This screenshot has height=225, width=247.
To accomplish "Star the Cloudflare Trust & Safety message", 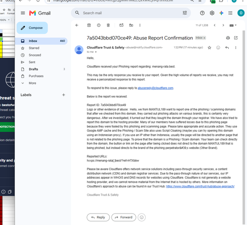I will [x=209, y=48].
